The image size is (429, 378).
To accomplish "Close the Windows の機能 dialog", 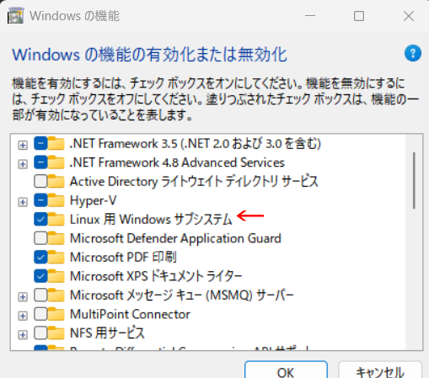I will click(x=409, y=16).
